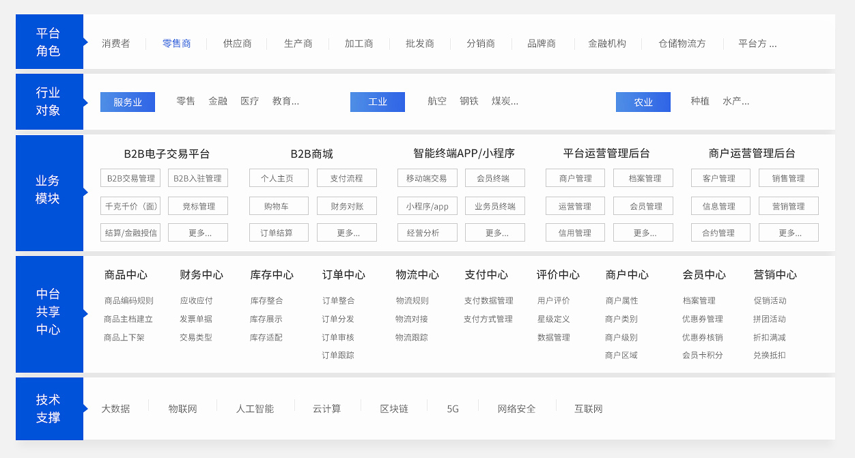Click the 服务业 industry button
855x458 pixels.
128,102
